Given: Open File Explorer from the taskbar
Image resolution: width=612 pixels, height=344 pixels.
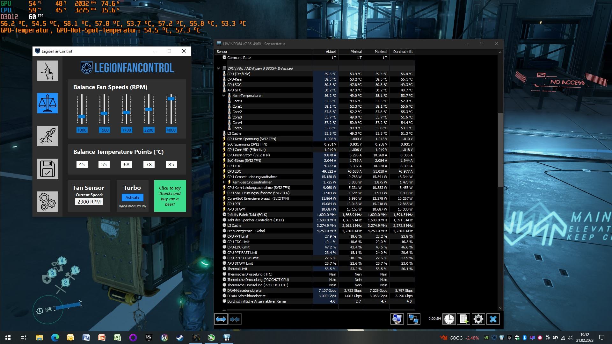Looking at the screenshot, I should [39, 338].
